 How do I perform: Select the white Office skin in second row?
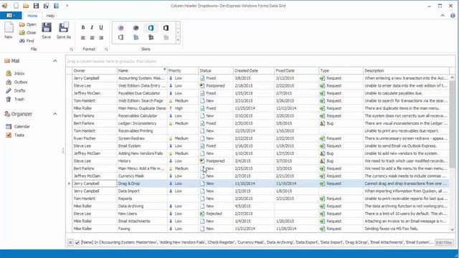click(121, 37)
